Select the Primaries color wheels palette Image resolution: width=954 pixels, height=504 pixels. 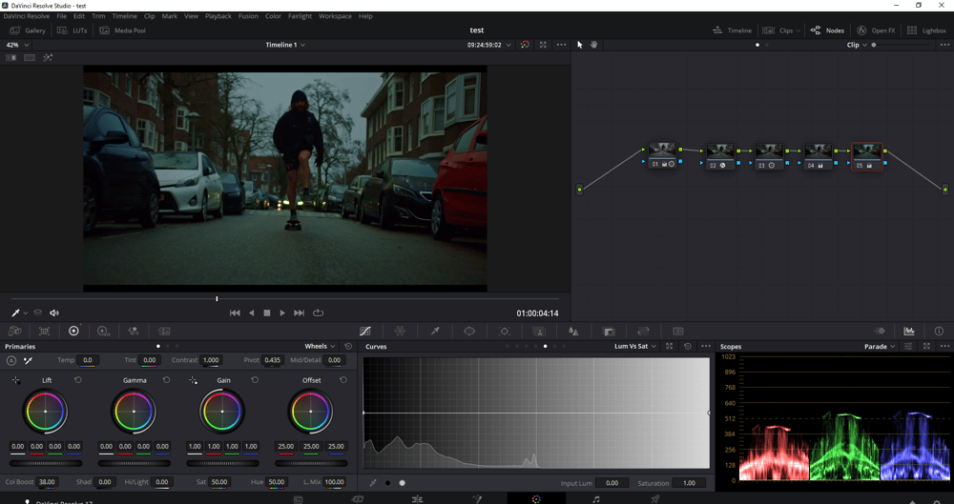click(x=73, y=332)
